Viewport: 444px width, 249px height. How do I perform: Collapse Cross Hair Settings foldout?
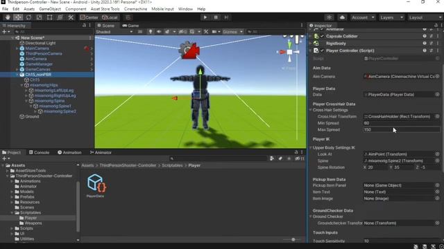[x=310, y=110]
